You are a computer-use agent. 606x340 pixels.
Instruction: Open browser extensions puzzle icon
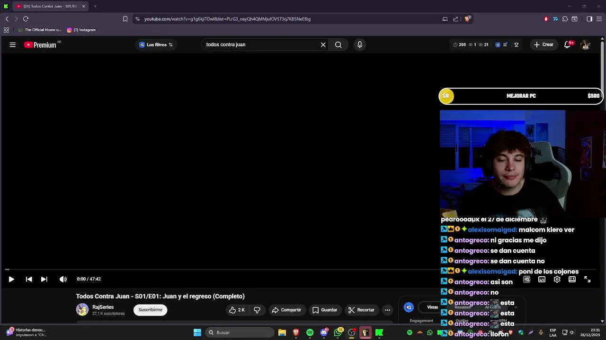[x=565, y=19]
